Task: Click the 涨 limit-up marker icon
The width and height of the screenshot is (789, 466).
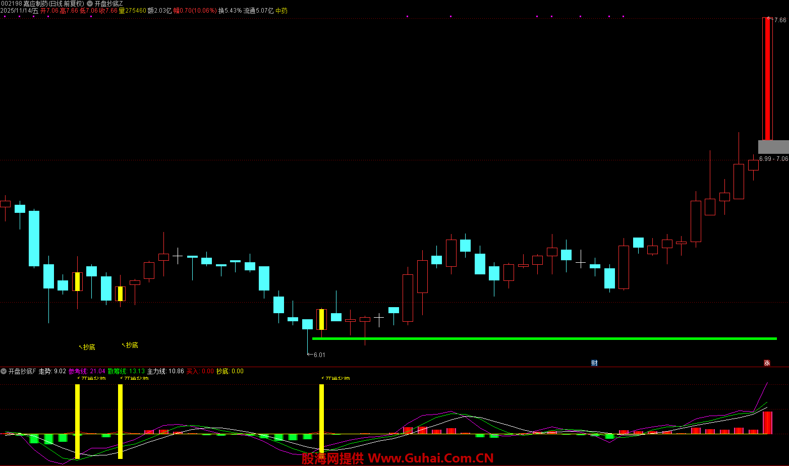Action: (x=767, y=363)
